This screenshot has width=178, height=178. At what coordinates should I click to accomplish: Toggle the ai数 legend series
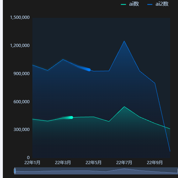click(130, 4)
